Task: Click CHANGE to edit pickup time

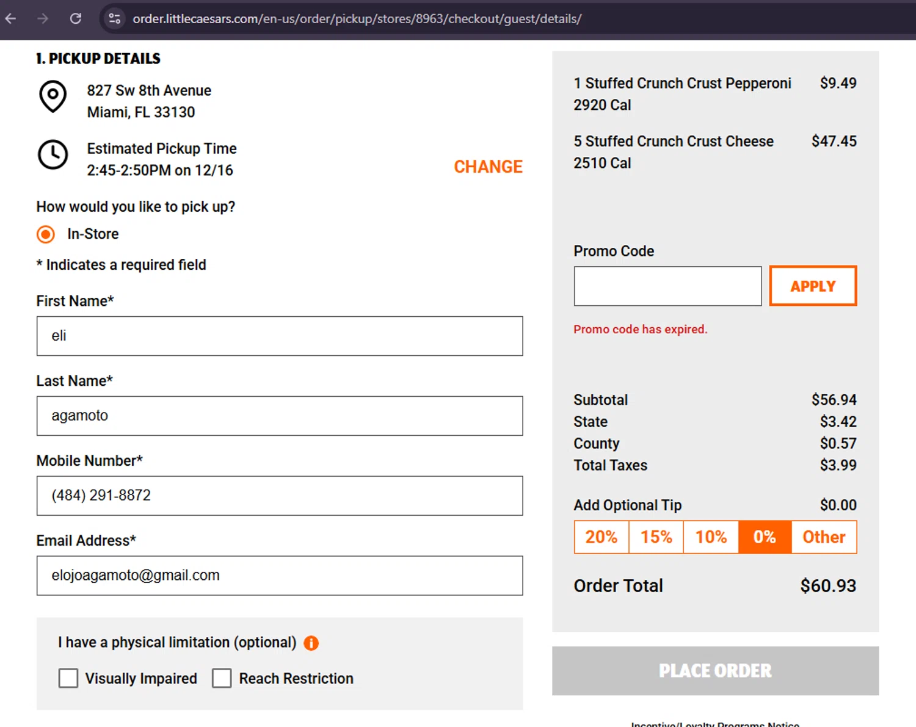Action: click(488, 167)
